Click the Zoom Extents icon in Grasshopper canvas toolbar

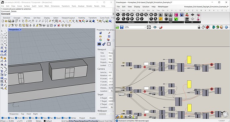pyautogui.click(x=149, y=27)
